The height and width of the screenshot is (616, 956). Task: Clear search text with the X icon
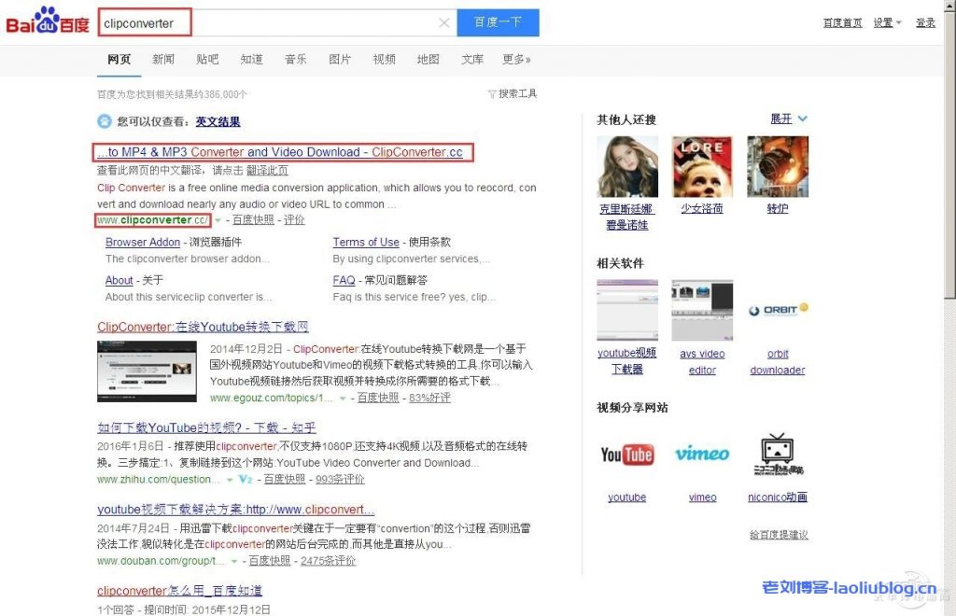pos(443,23)
